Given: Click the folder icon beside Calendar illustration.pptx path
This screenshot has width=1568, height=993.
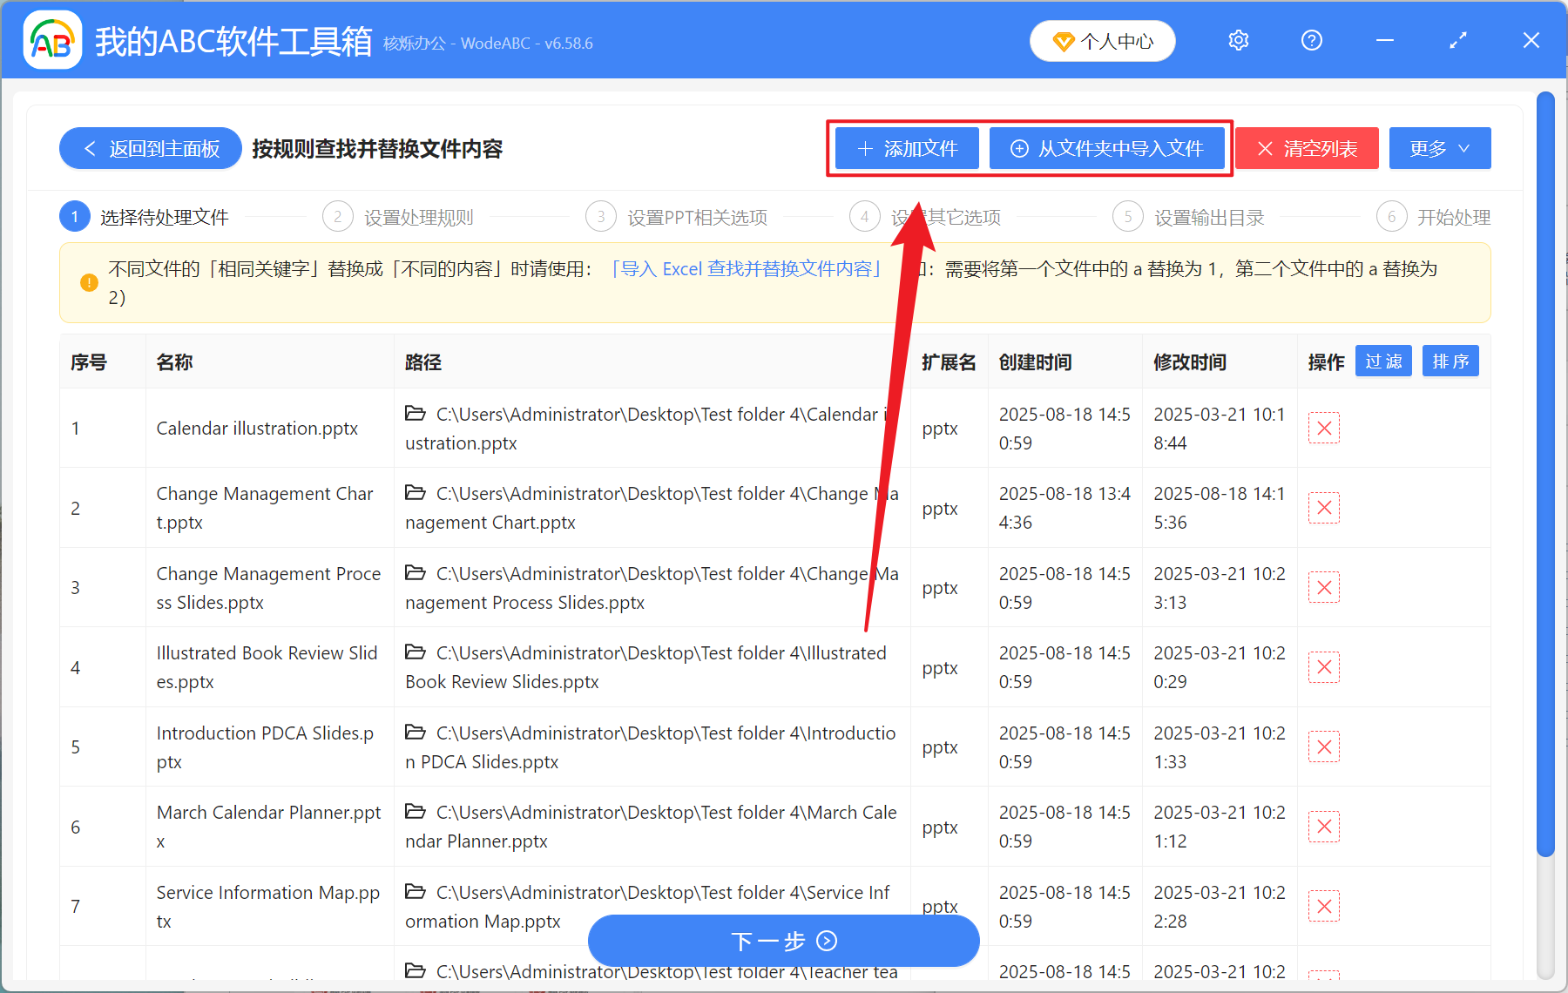Looking at the screenshot, I should (415, 414).
